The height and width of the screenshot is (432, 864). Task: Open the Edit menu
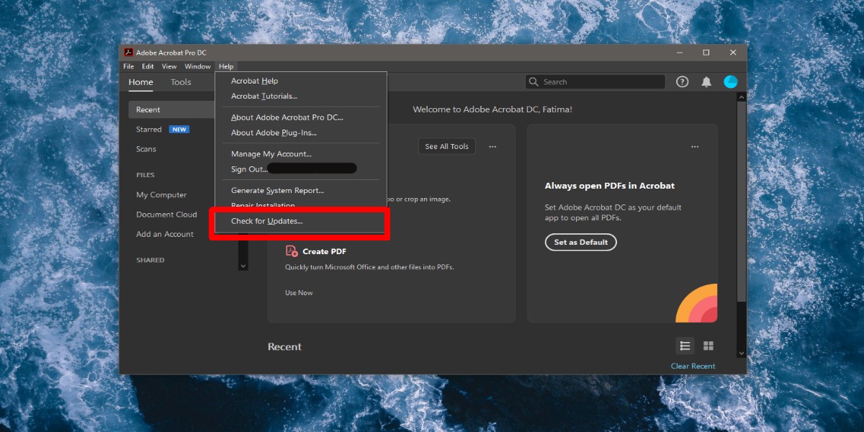[148, 66]
